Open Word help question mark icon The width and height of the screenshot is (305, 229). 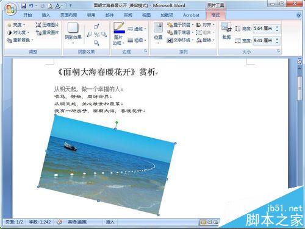[x=299, y=15]
